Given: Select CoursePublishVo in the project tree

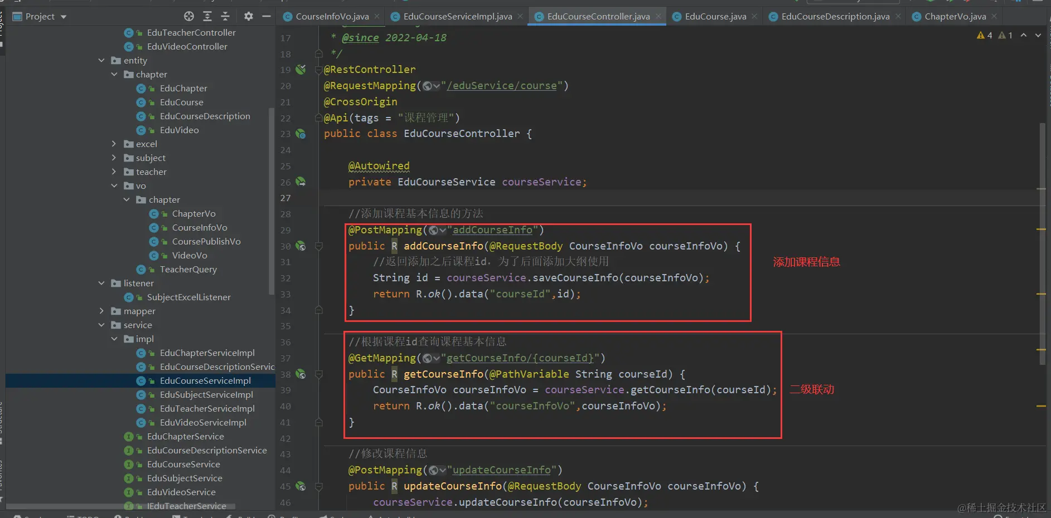Looking at the screenshot, I should (206, 242).
